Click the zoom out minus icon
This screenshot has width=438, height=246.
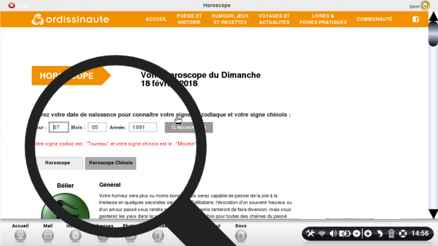pyautogui.click(x=356, y=233)
